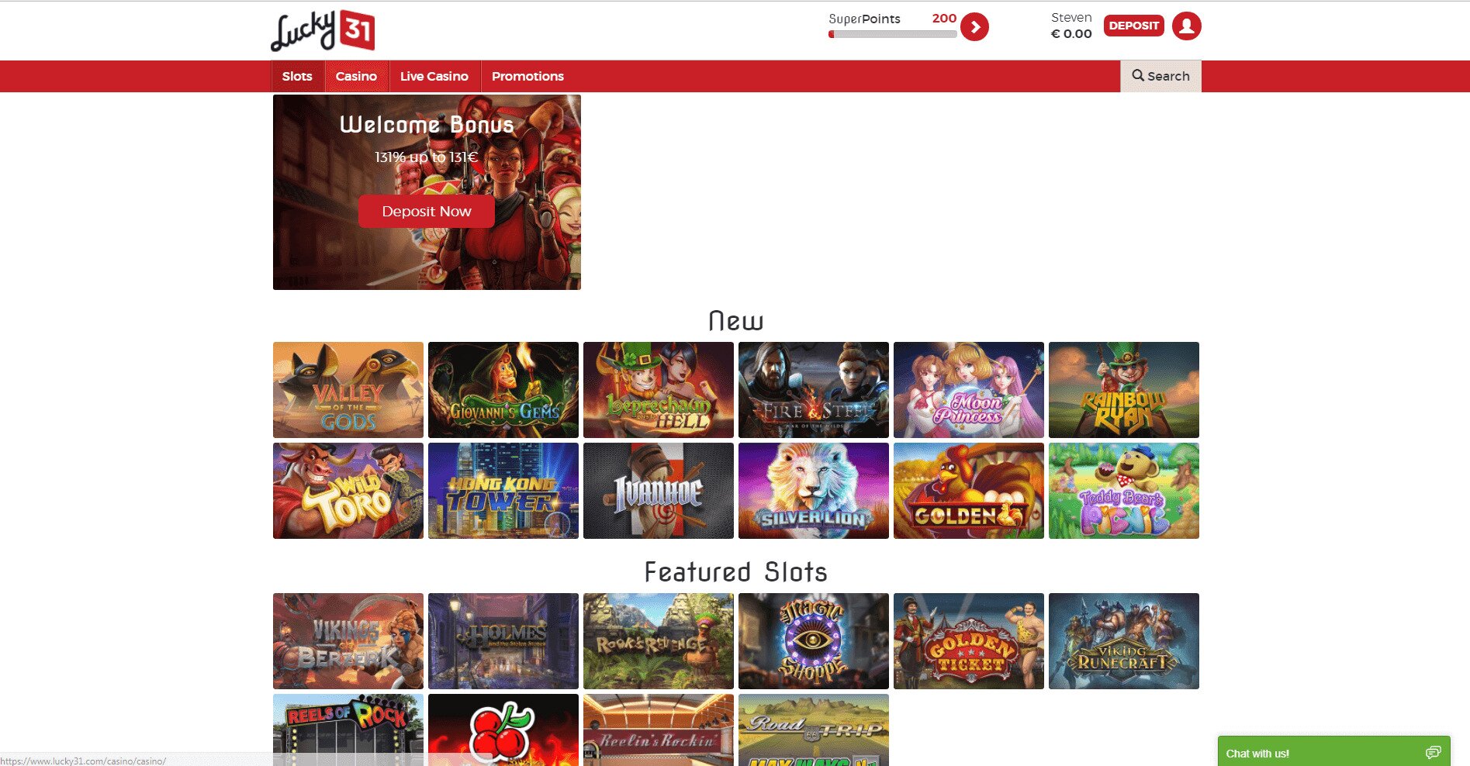Click the red DEPOSIT button
The image size is (1470, 766).
tap(1133, 26)
